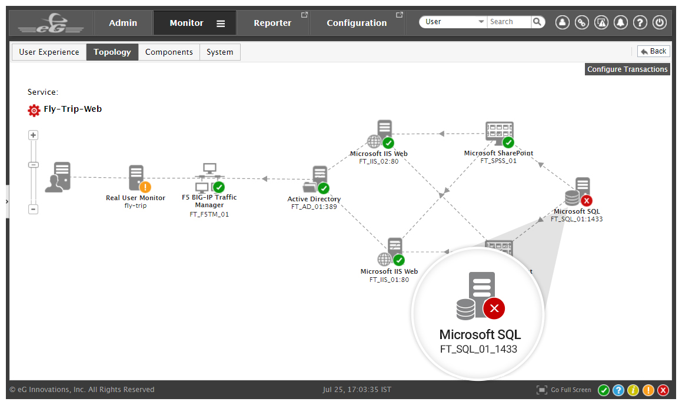Click the red Critical status icon in footer
The image size is (682, 405).
[663, 391]
